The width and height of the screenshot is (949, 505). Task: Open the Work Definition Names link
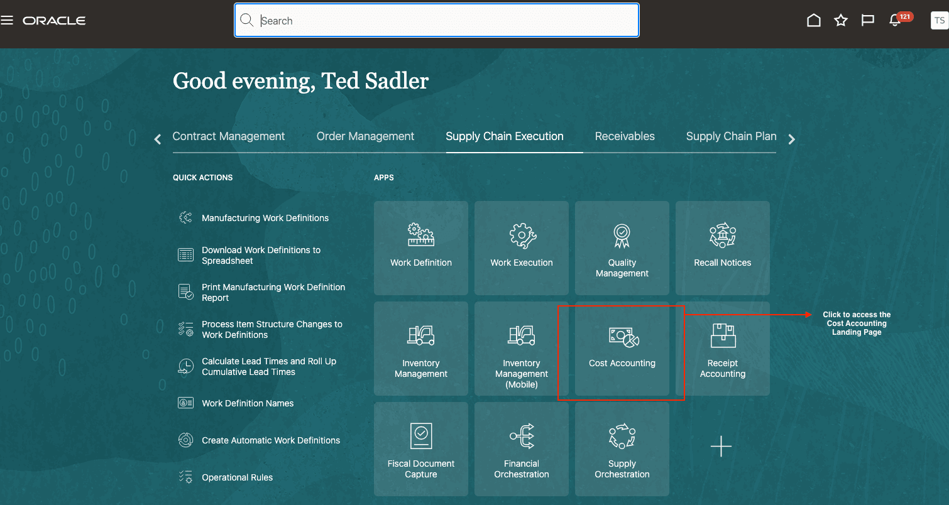pyautogui.click(x=248, y=403)
